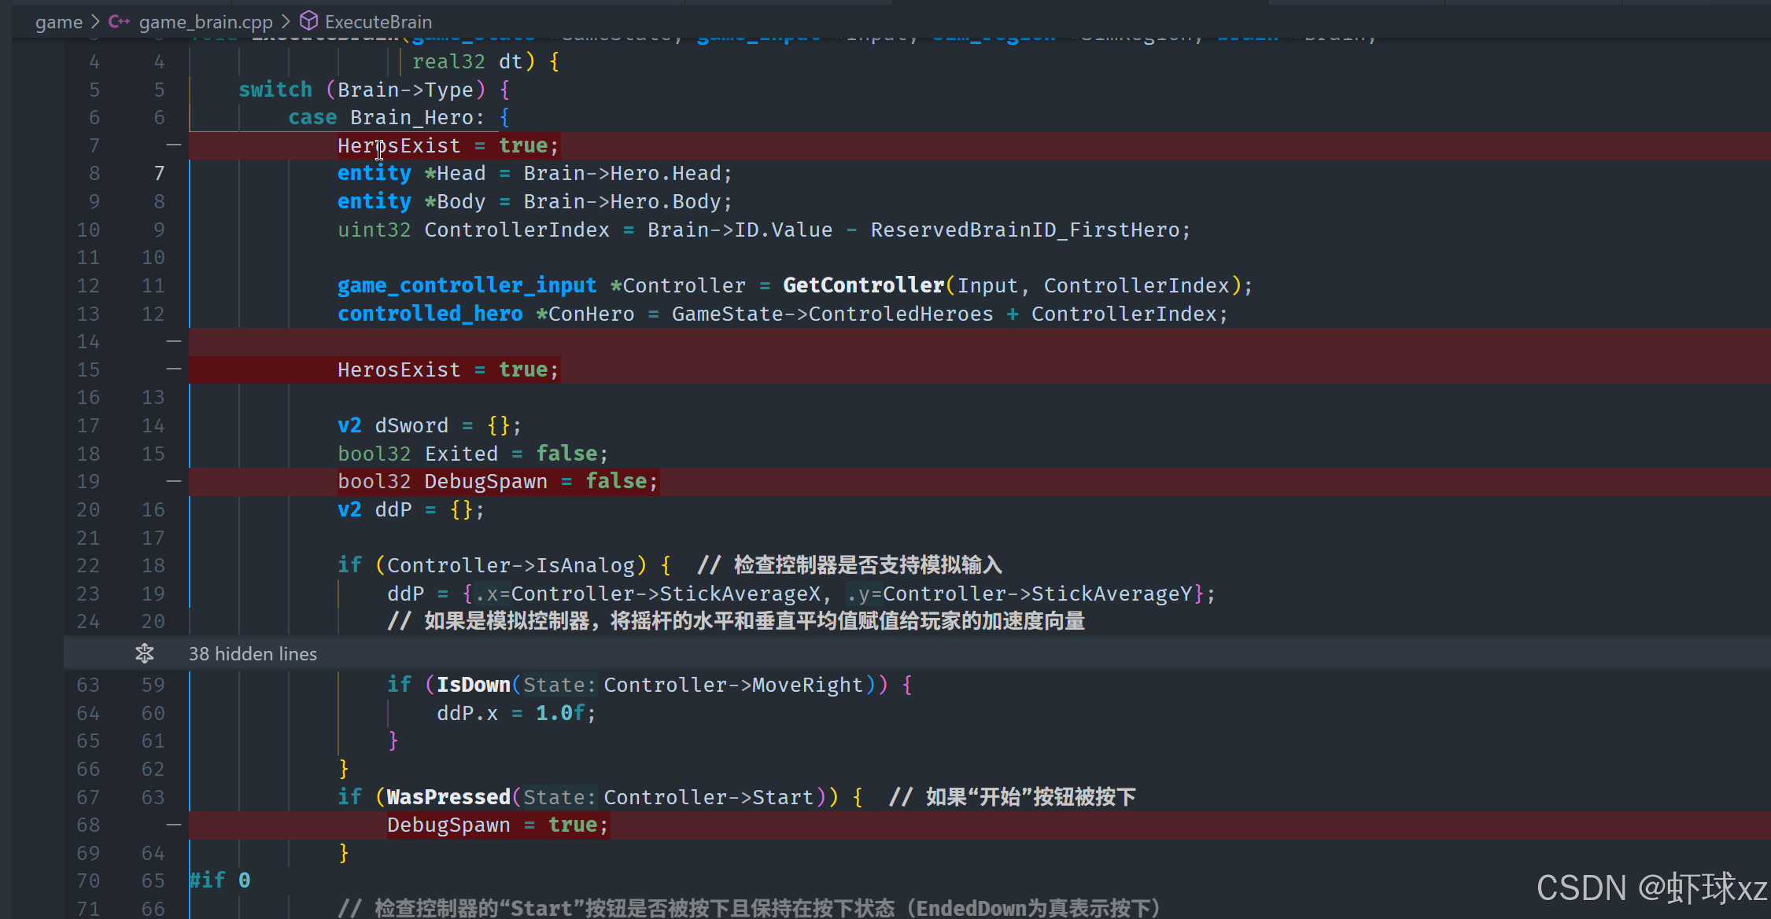
Task: Open the game_brain.cpp breadcrumb item
Action: pyautogui.click(x=205, y=22)
